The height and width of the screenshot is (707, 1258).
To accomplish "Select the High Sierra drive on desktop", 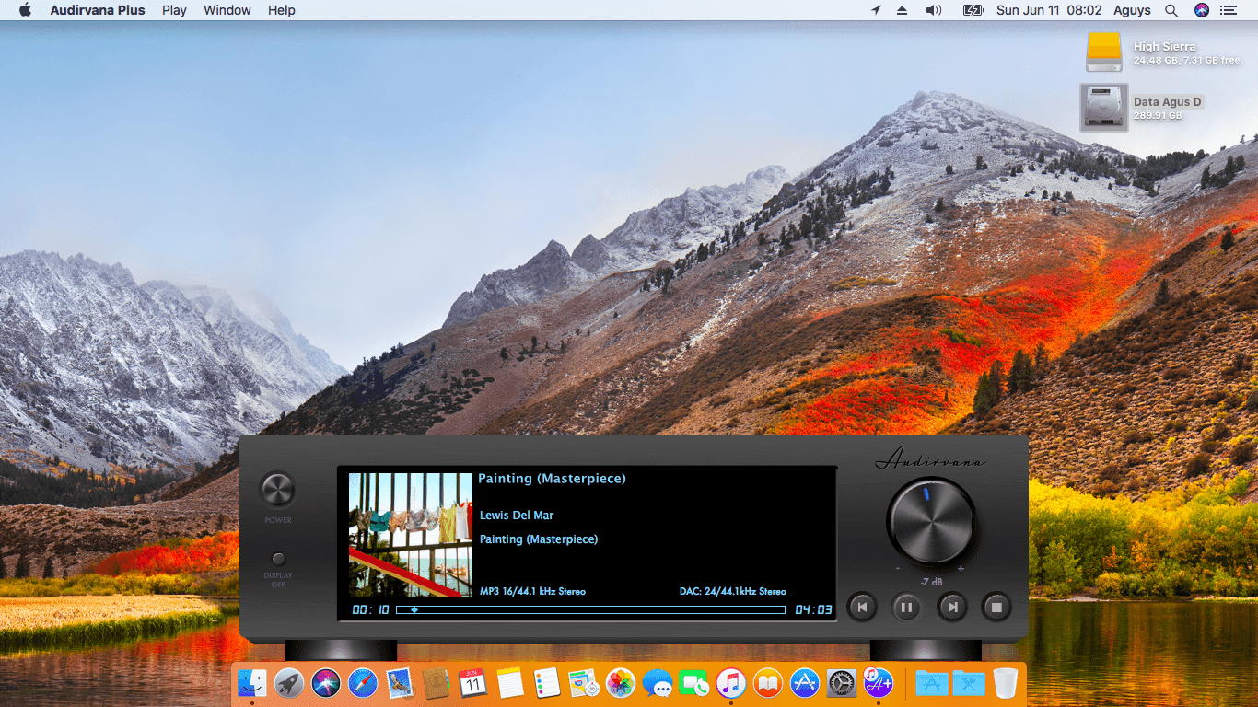I will [1104, 52].
